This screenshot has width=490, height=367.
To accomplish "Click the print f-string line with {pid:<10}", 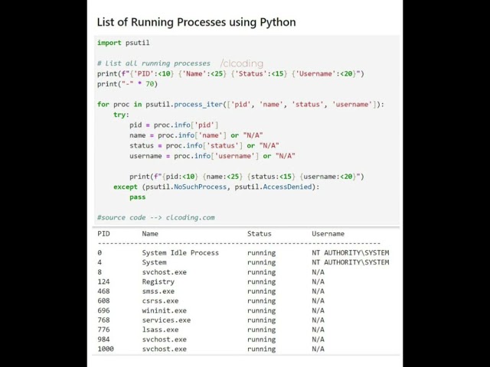I will click(x=247, y=177).
